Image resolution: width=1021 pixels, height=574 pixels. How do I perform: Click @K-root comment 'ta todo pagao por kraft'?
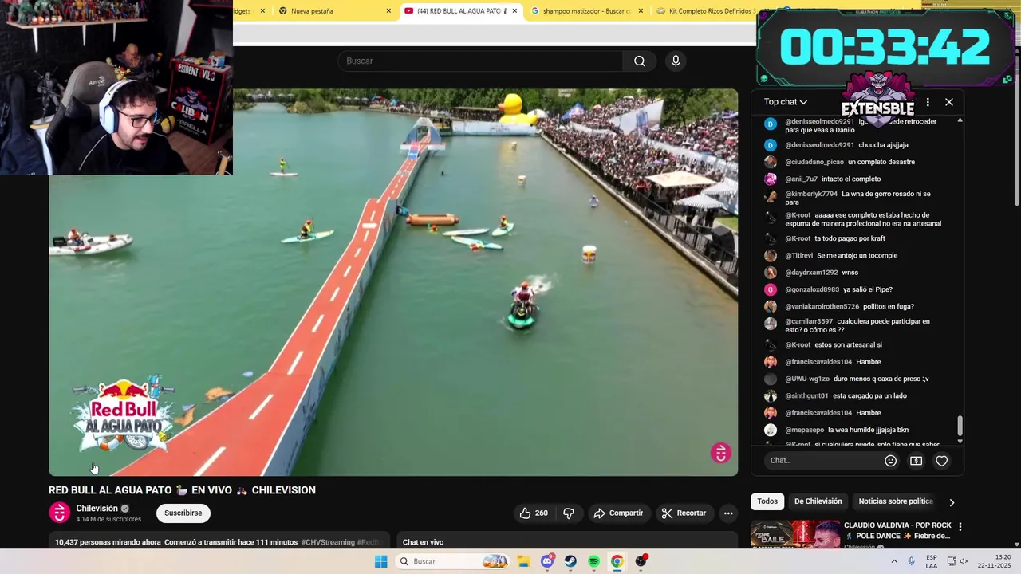coord(835,238)
